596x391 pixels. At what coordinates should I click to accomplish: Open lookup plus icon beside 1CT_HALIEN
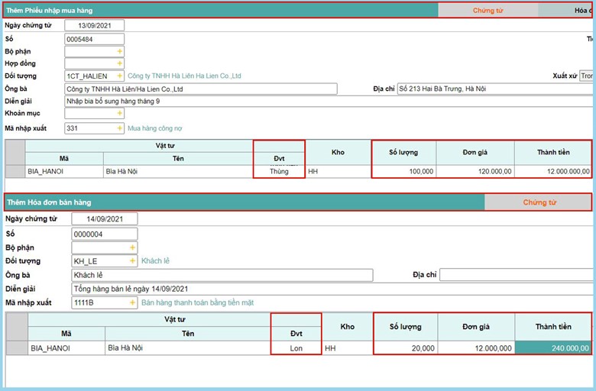pos(119,76)
